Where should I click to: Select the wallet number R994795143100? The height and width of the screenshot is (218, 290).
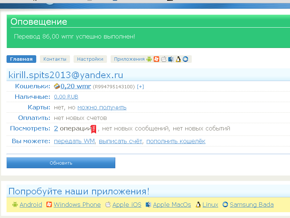(114, 87)
